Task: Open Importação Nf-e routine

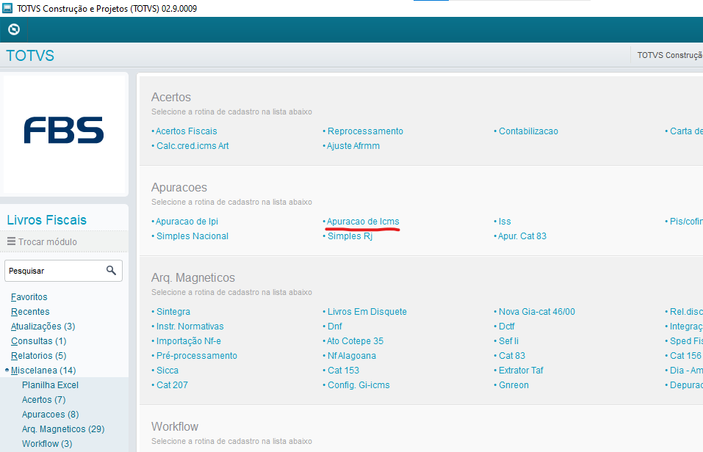Action: [x=189, y=341]
